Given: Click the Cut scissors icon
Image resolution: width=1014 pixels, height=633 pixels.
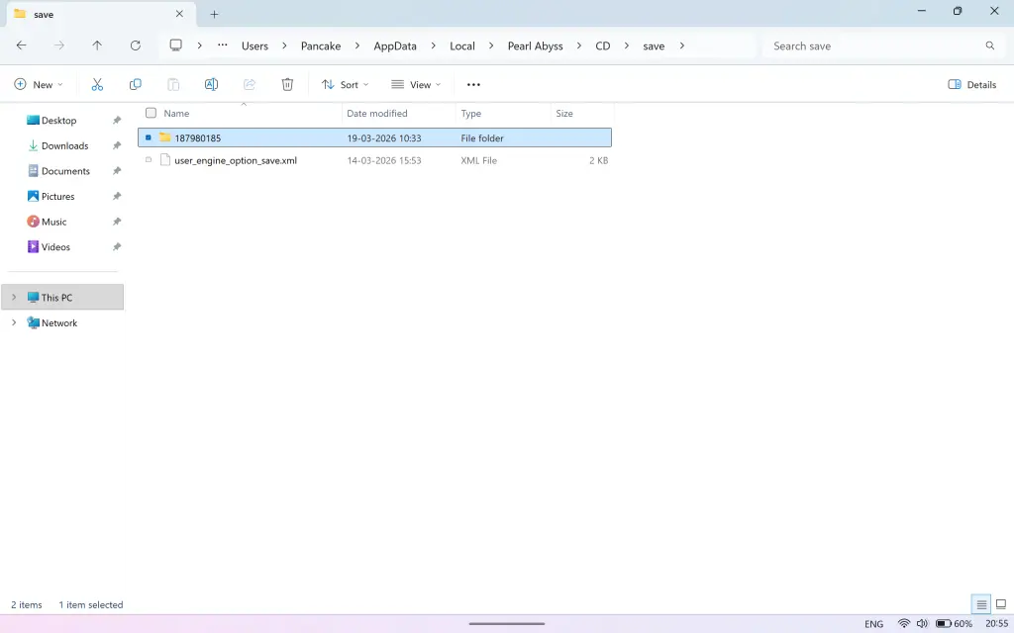Looking at the screenshot, I should tap(97, 85).
